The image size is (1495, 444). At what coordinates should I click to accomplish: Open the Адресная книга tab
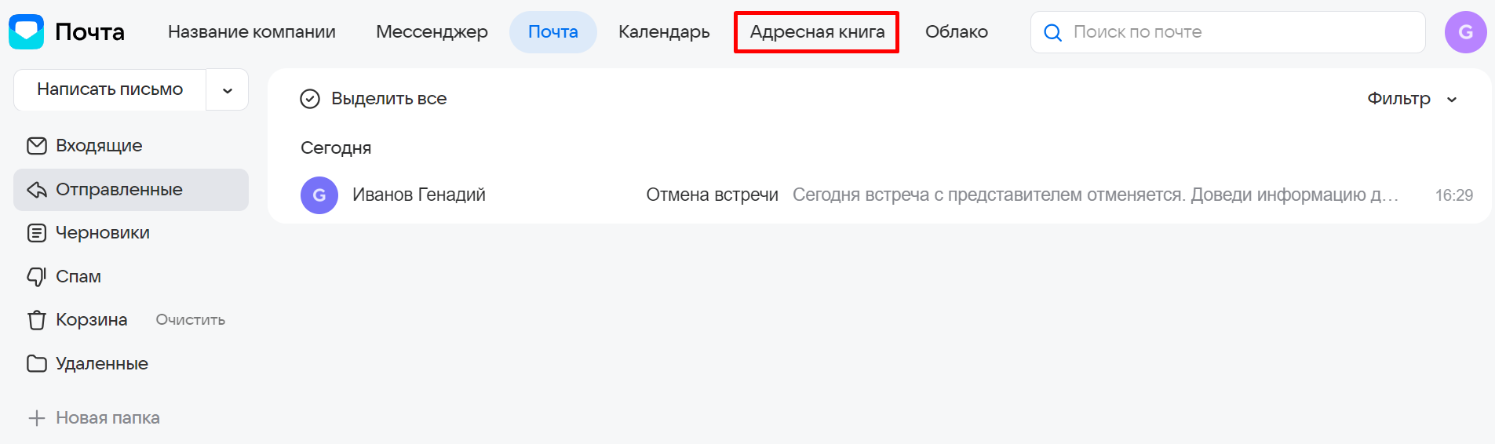(817, 32)
